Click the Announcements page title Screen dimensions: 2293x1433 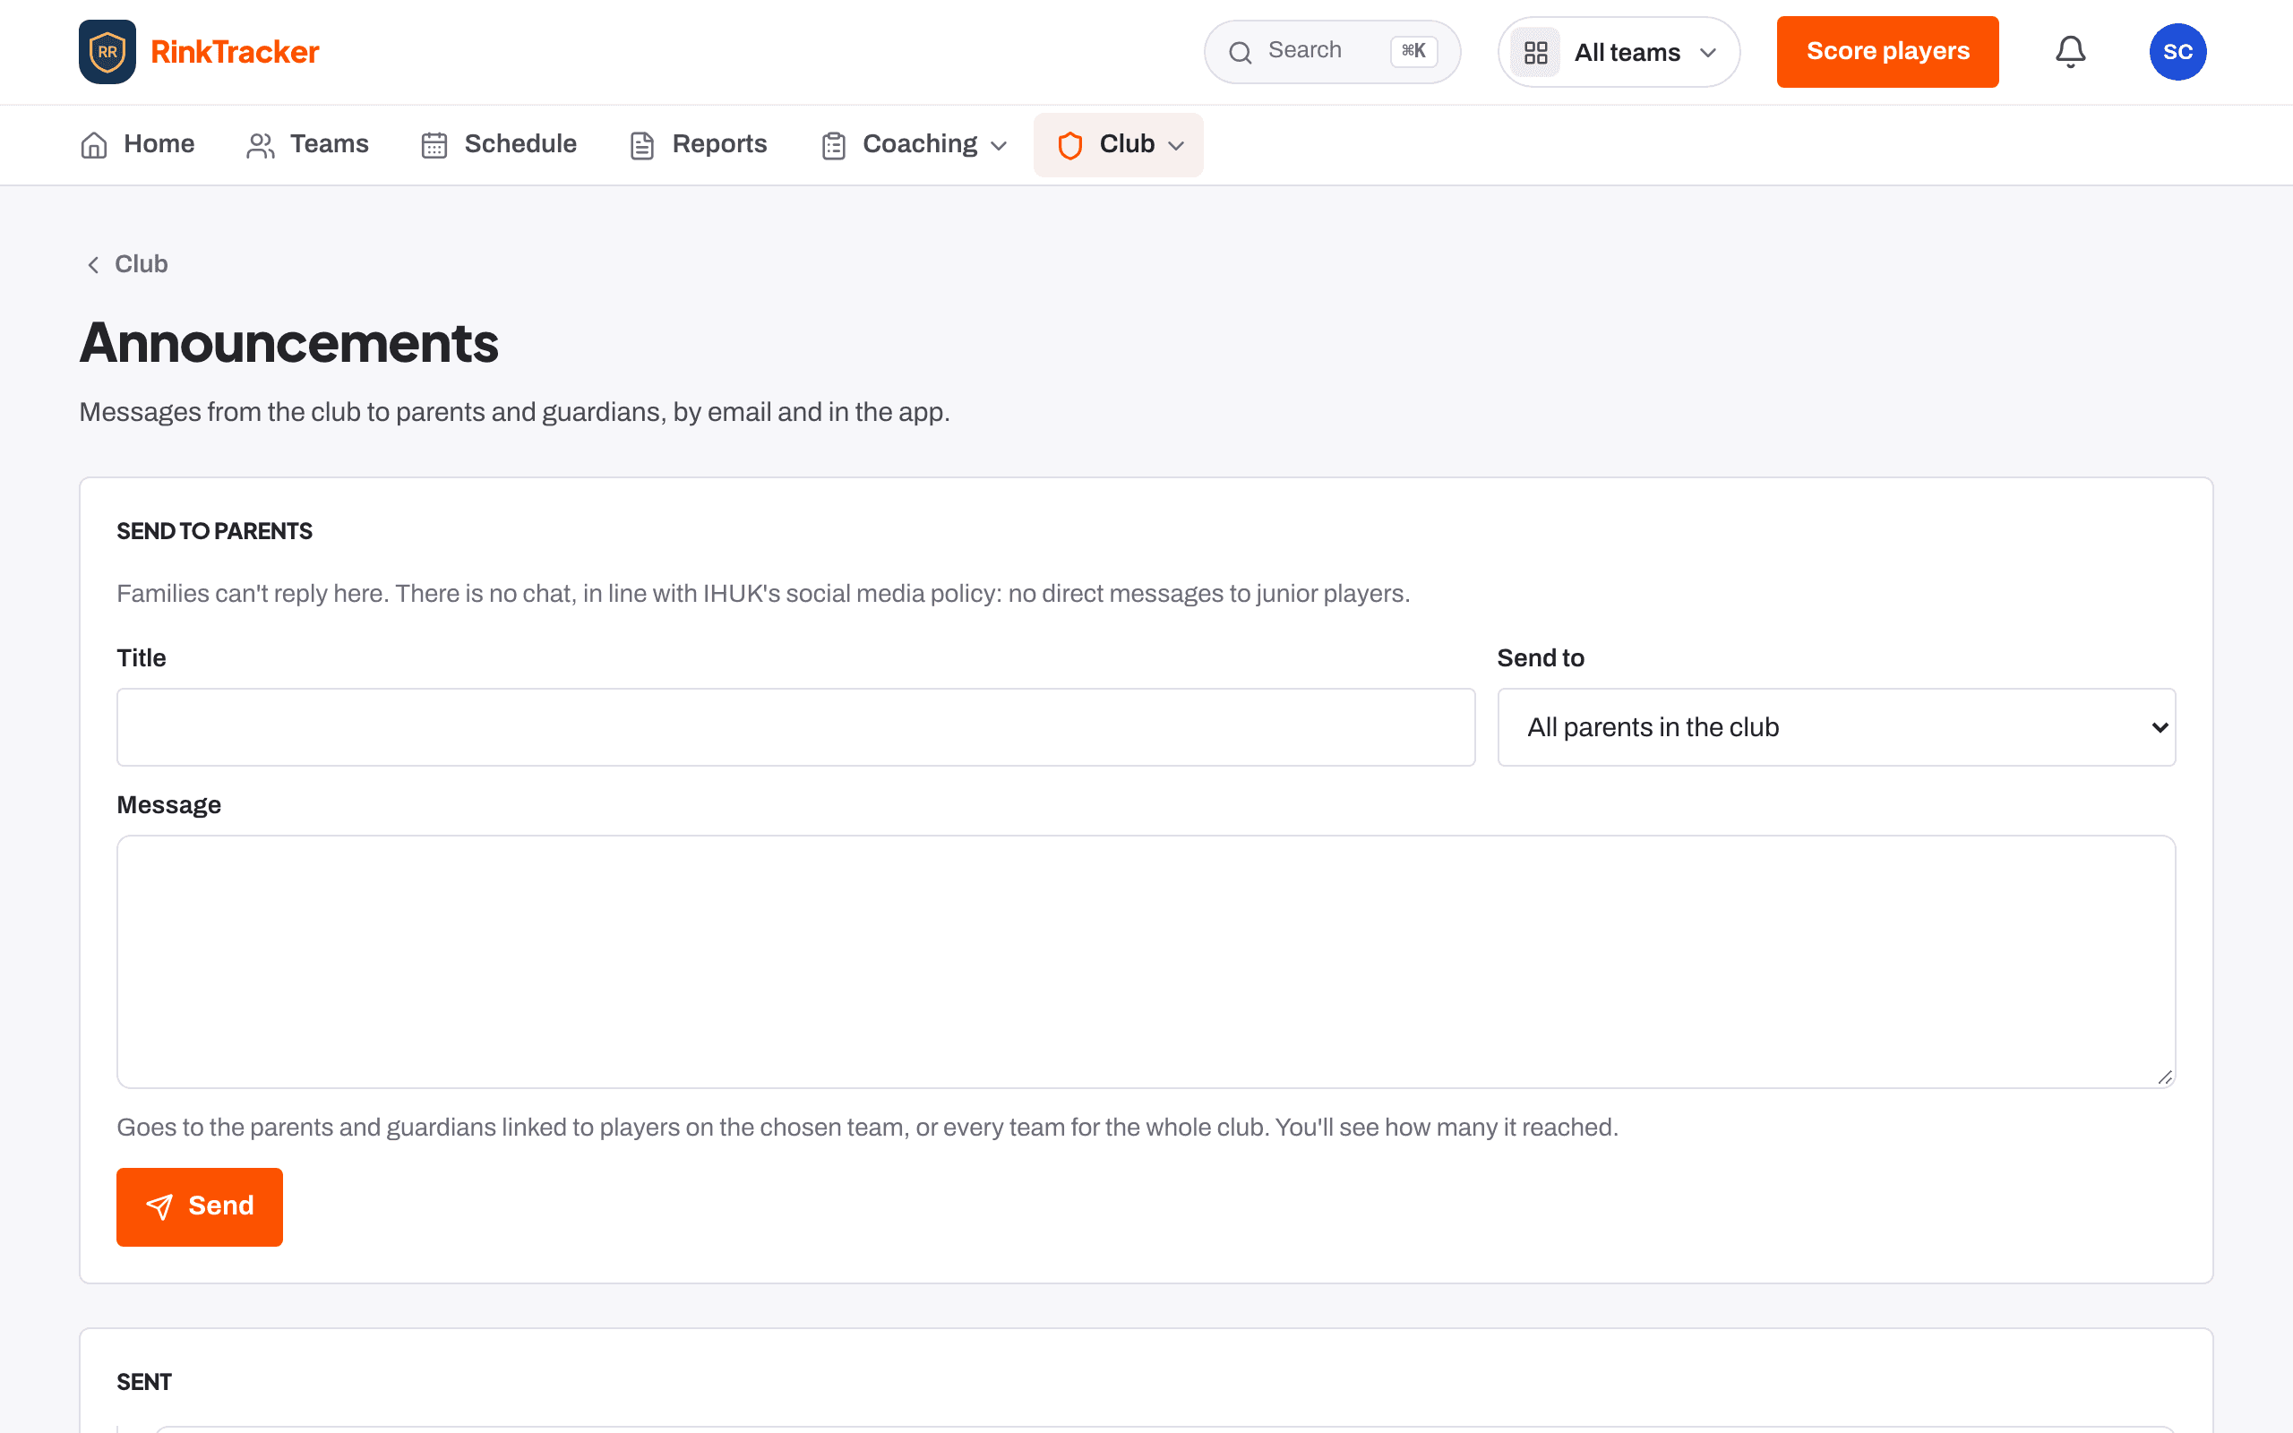(x=289, y=343)
